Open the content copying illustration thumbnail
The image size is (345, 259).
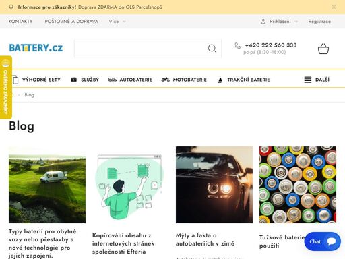click(131, 185)
